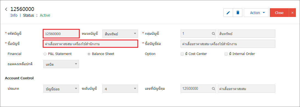Click the X icon beside Close
The width and height of the screenshot is (300, 107).
292,13
